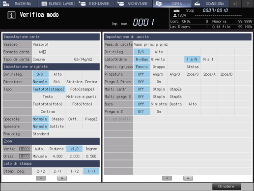The height and width of the screenshot is (191, 254).
Task: Open the RICHIAMARE tab
Action: (x=95, y=3)
